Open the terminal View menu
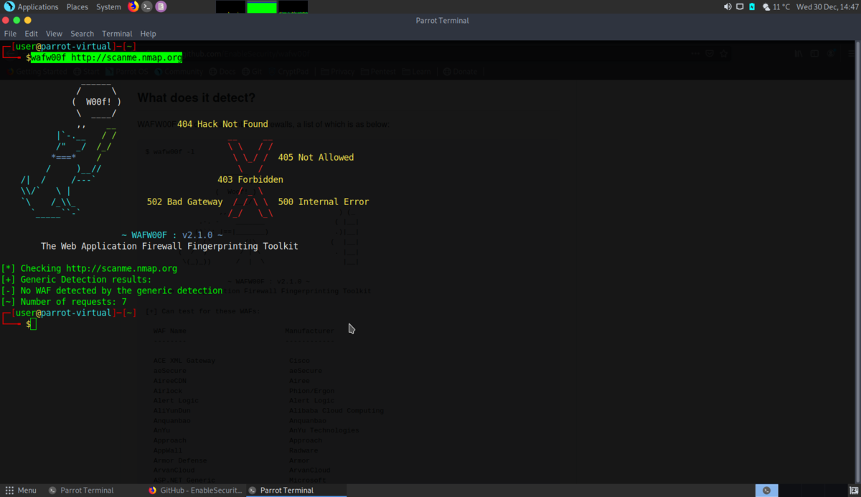The height and width of the screenshot is (497, 861). (54, 34)
